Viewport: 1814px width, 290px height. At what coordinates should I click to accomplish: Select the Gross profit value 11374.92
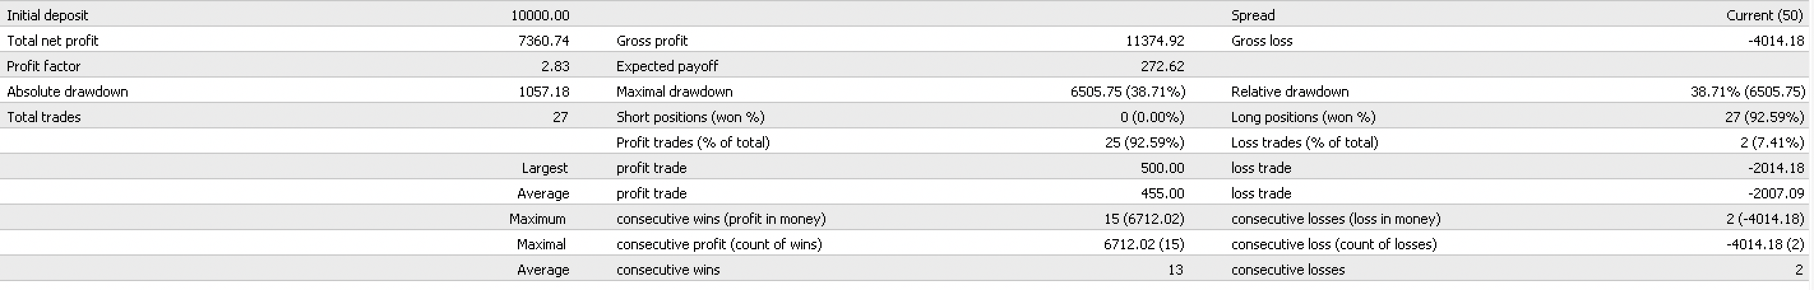(x=1155, y=41)
